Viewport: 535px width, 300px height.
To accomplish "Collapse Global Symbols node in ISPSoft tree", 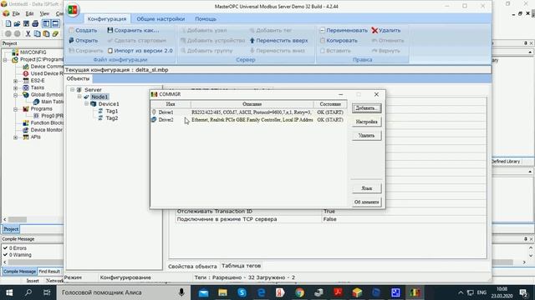I will (x=15, y=95).
